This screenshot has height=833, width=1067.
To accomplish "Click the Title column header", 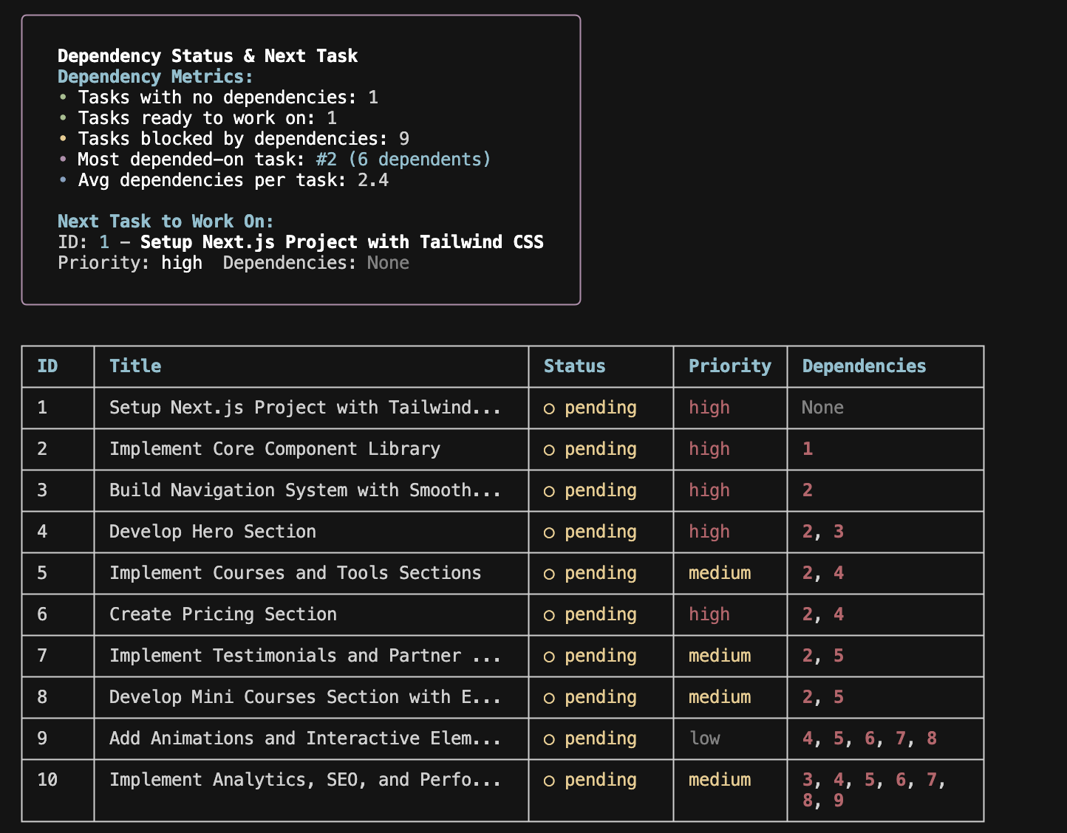I will pyautogui.click(x=135, y=366).
